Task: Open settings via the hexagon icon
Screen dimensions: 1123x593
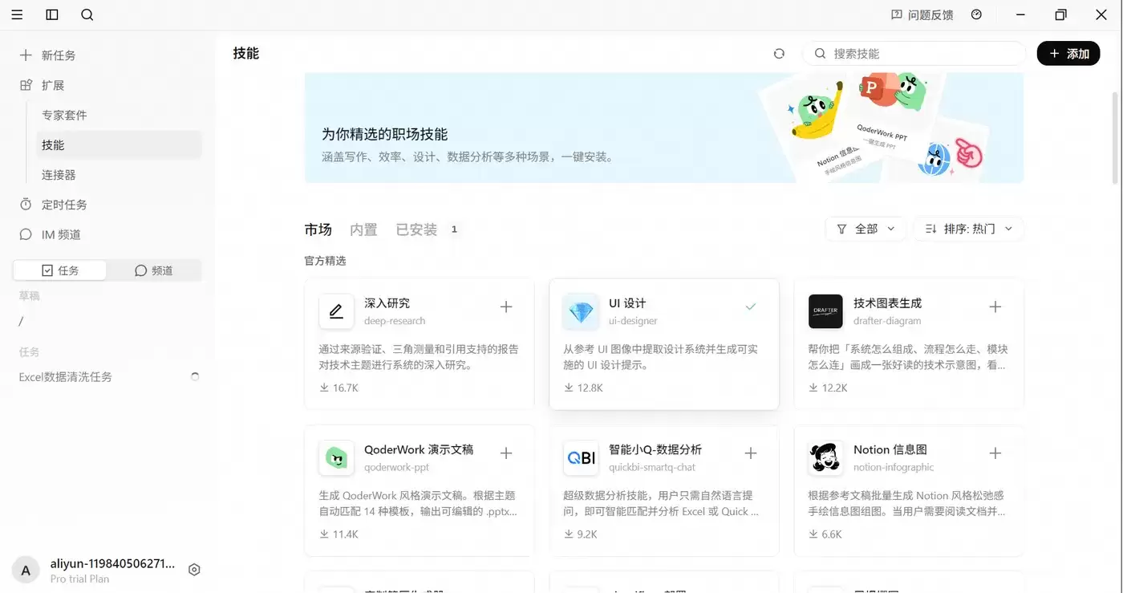Action: (x=194, y=570)
